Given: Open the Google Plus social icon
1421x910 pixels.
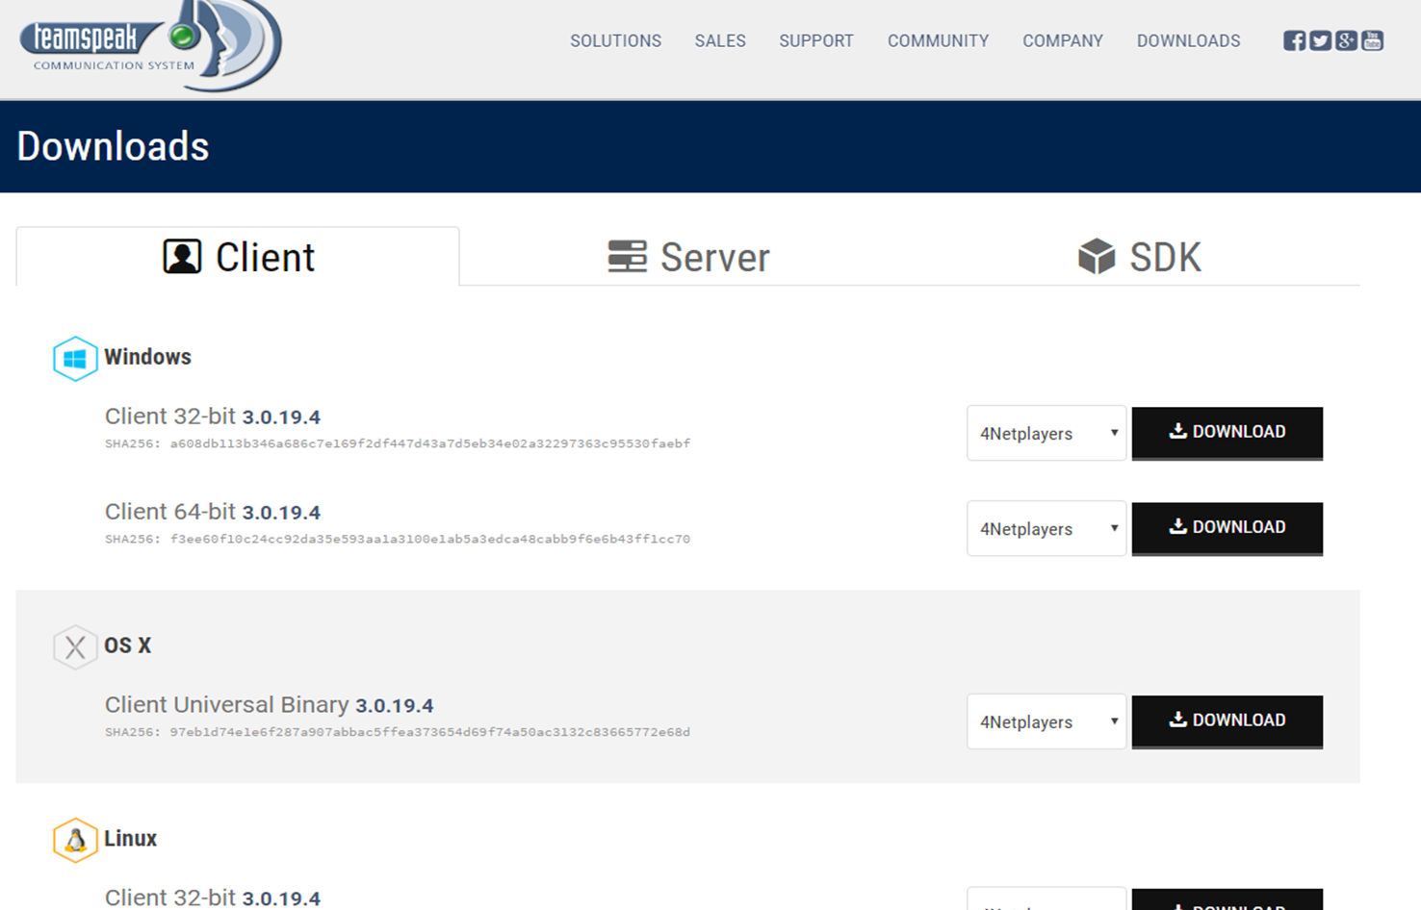Looking at the screenshot, I should 1346,40.
